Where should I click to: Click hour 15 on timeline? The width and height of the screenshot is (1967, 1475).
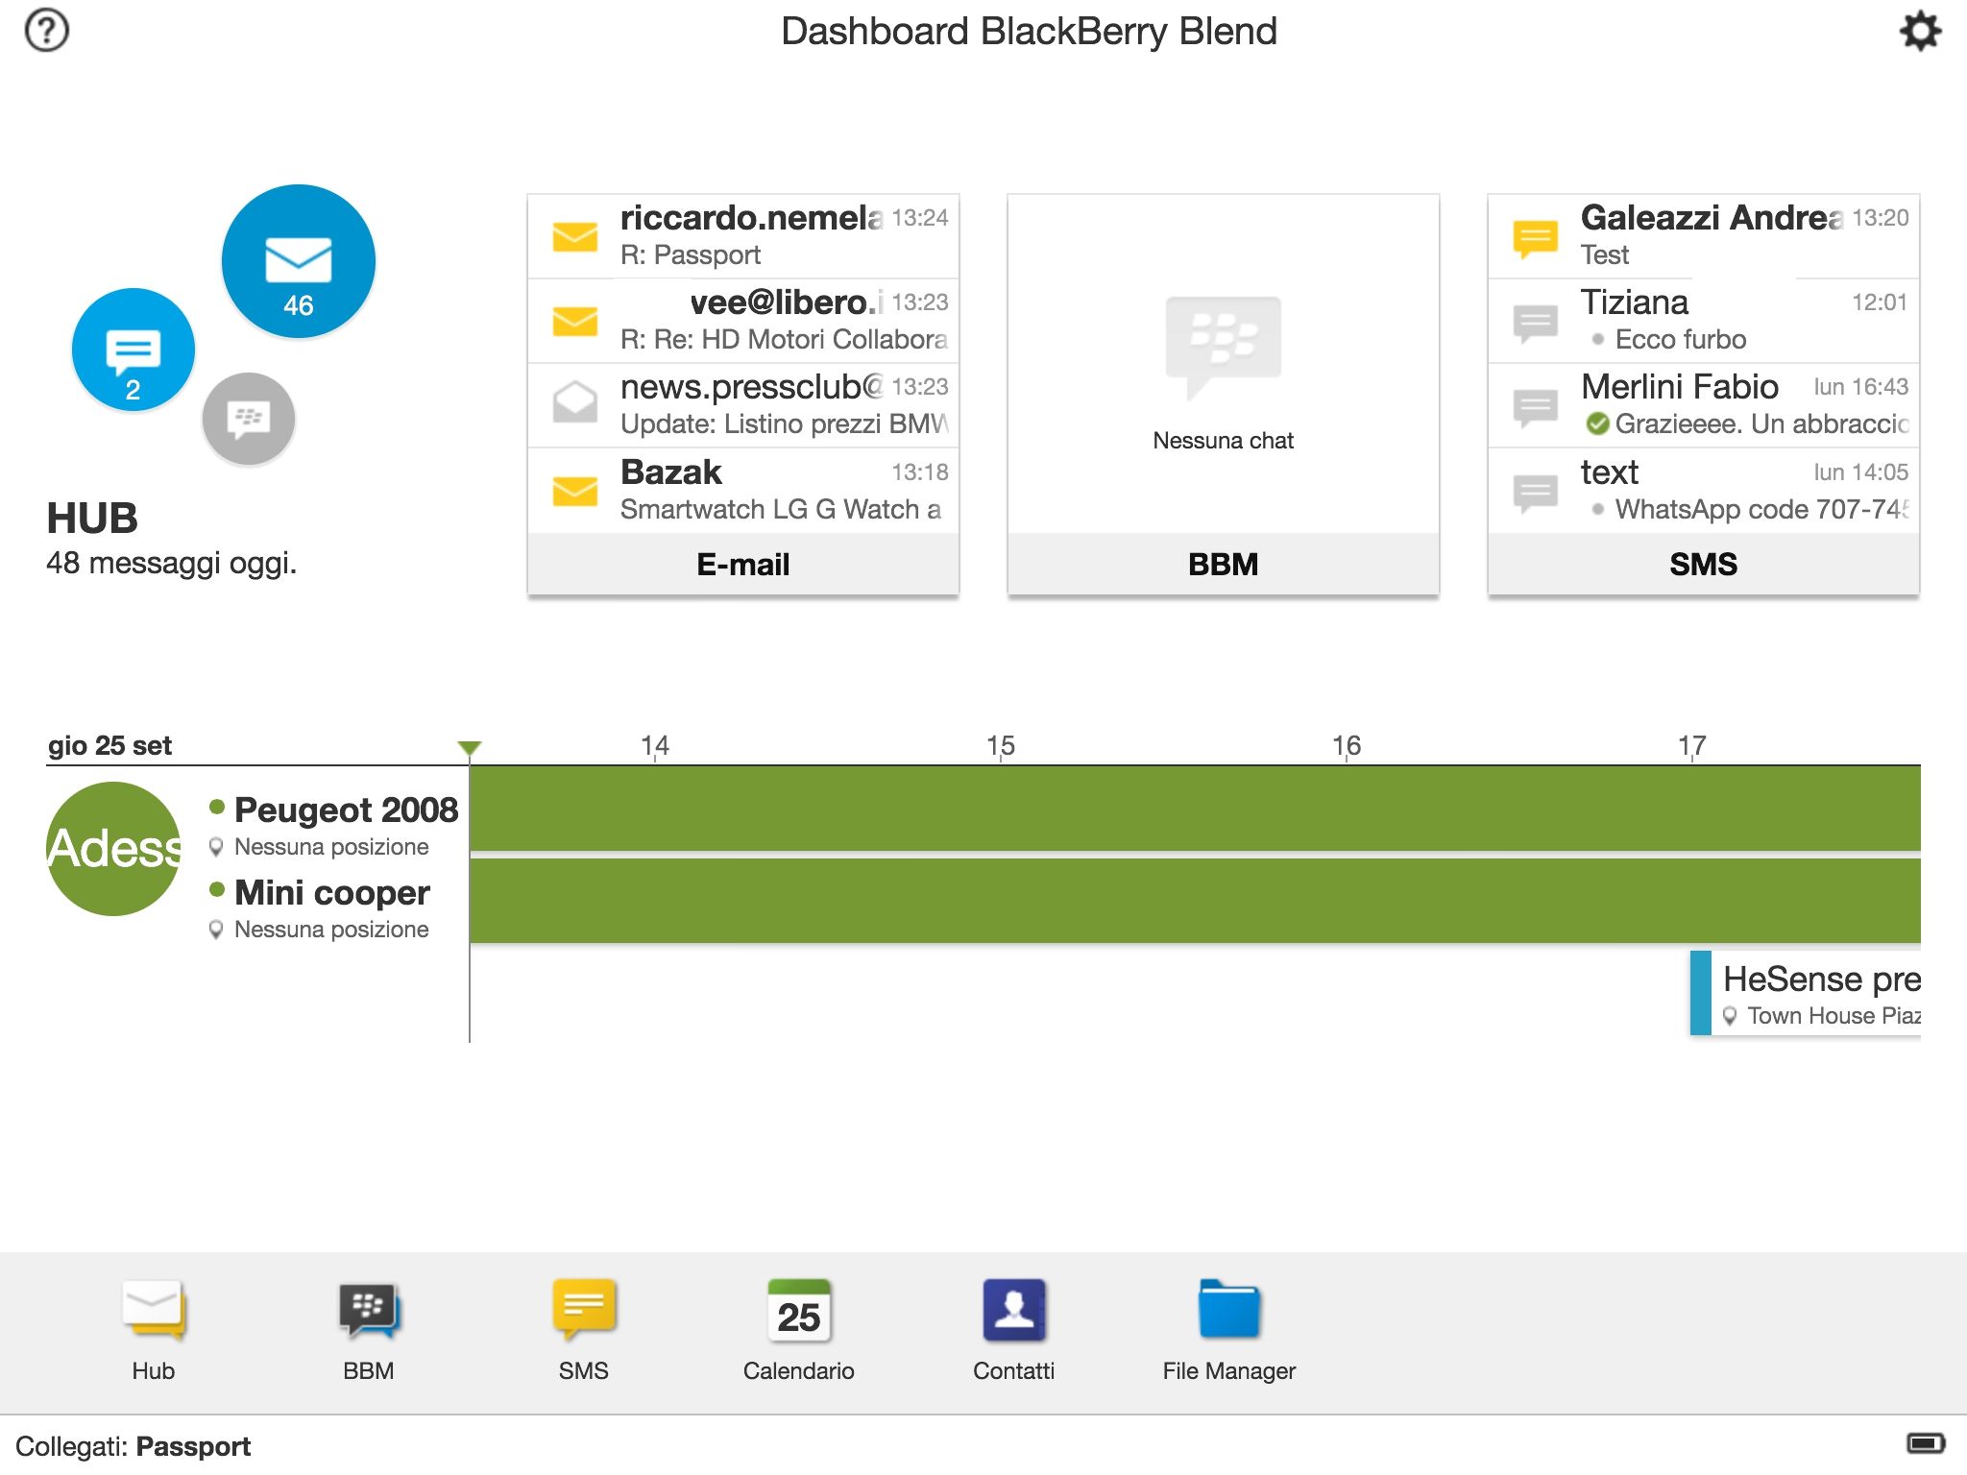pos(1001,745)
